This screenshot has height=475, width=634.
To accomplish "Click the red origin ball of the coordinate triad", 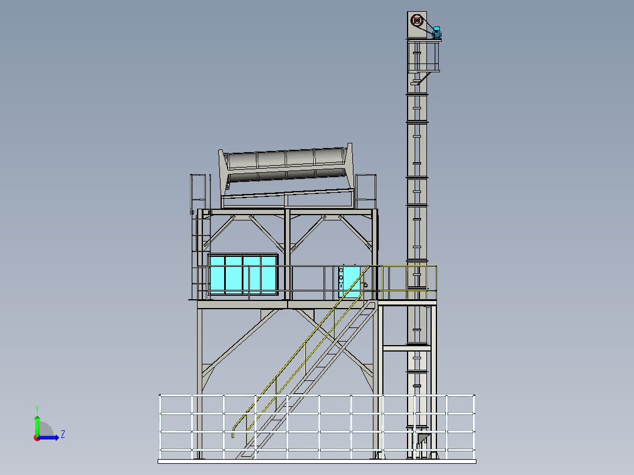I will tap(36, 438).
